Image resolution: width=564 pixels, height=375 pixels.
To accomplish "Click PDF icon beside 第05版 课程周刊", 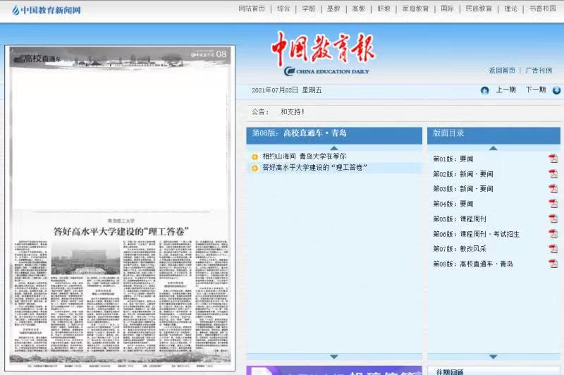I will 553,219.
